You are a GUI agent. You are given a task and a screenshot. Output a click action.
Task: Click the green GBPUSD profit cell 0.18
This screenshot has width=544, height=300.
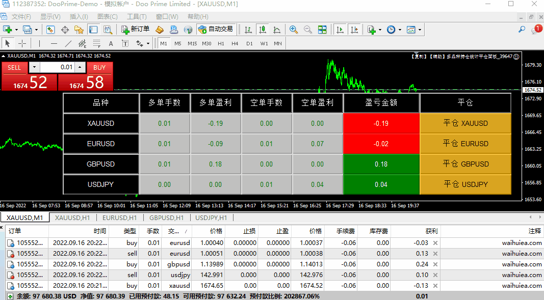(x=381, y=164)
